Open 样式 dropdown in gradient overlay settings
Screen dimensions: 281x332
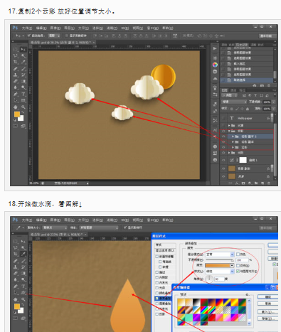[220, 272]
